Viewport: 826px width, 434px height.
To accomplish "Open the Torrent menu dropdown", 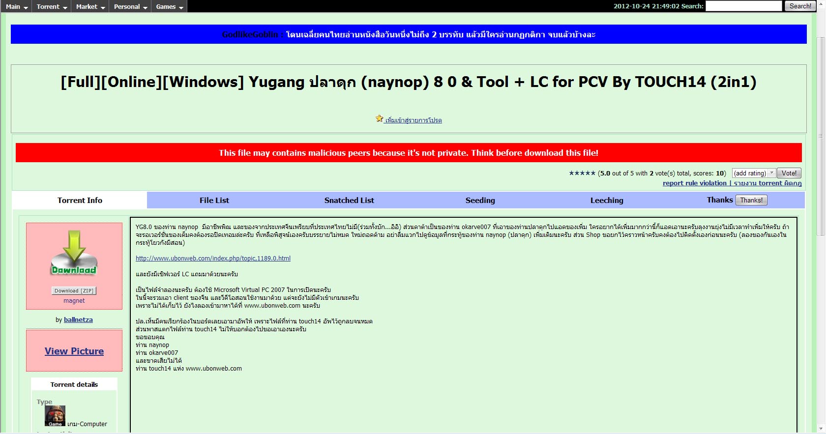I will (x=52, y=6).
